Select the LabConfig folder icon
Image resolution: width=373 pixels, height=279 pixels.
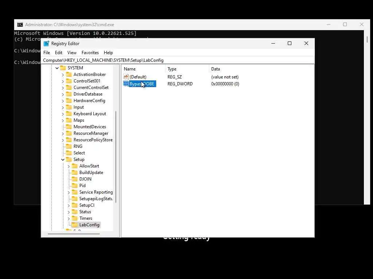coord(75,225)
